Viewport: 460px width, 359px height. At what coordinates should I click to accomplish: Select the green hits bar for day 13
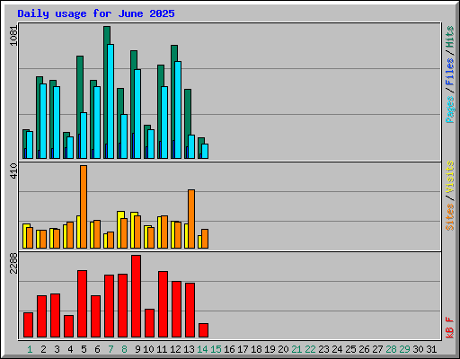186,124
